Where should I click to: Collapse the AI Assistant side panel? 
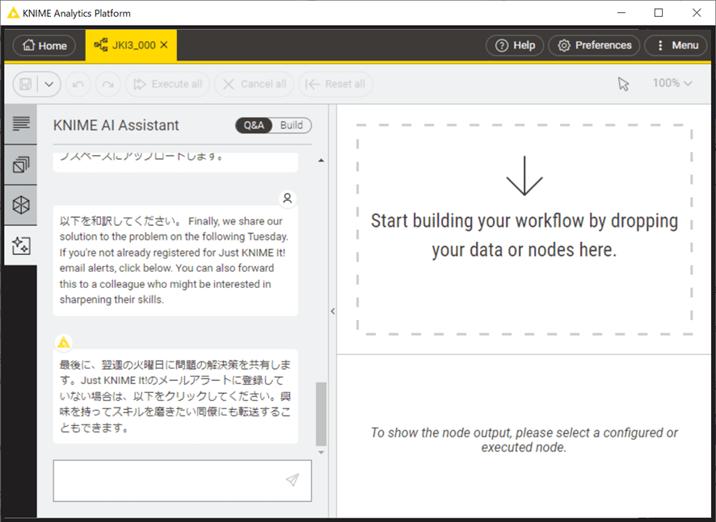(x=332, y=311)
